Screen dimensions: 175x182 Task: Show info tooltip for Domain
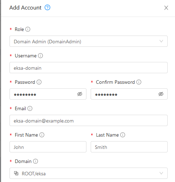pos(35,161)
